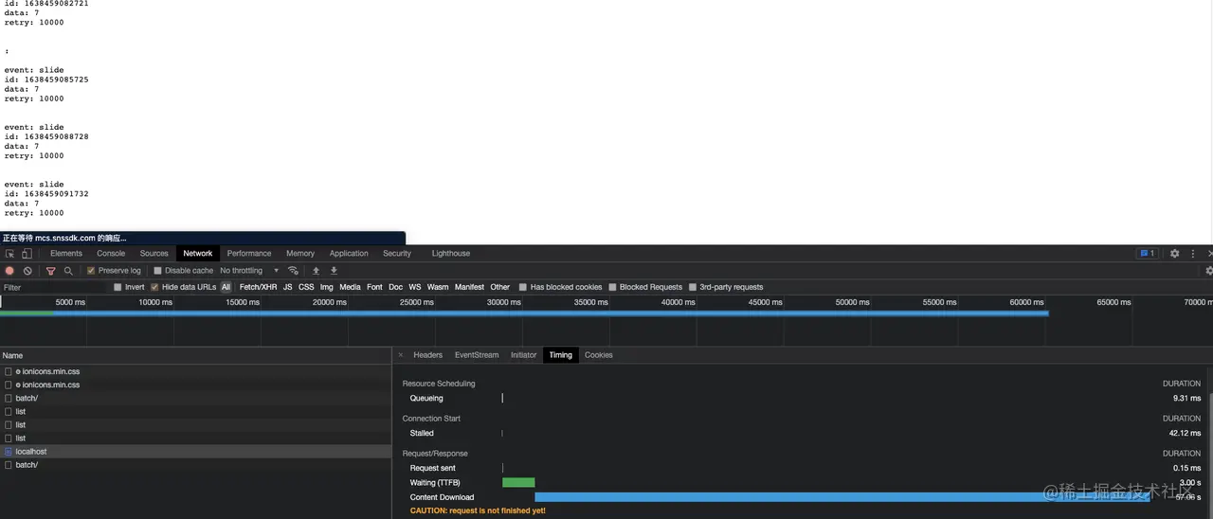Filter requests by Fetch/XHR
This screenshot has width=1213, height=519.
pos(259,287)
